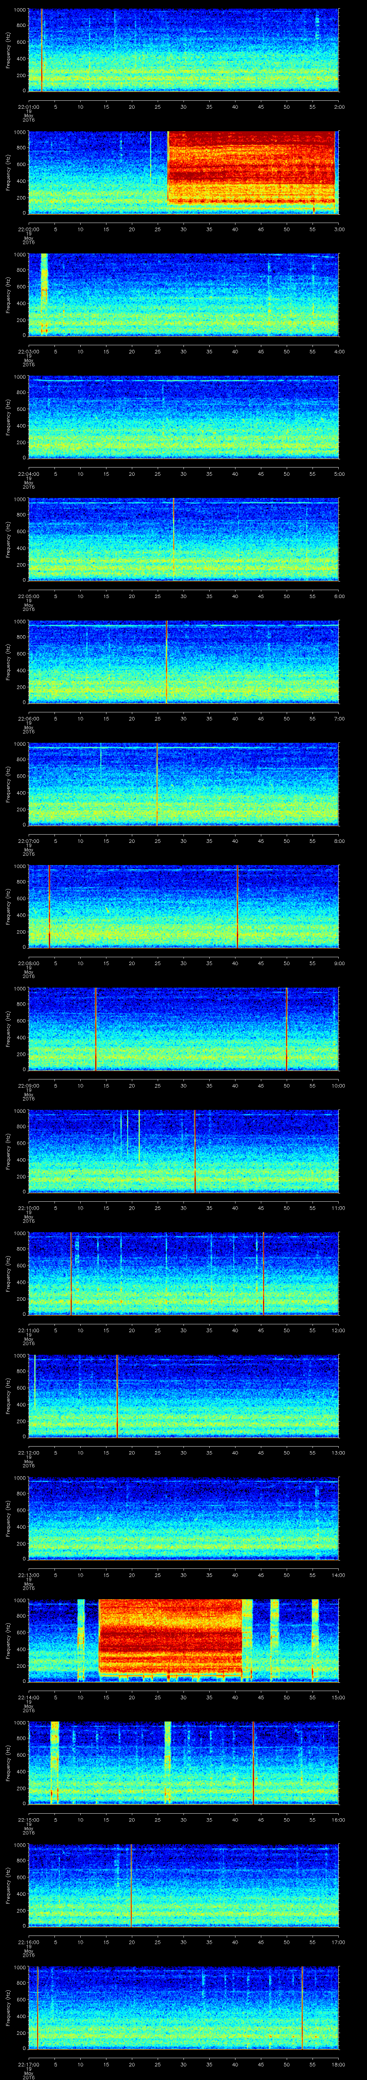Image resolution: width=367 pixels, height=2080 pixels.
Task: Click the 22:06:00 start time label
Action: coord(28,719)
